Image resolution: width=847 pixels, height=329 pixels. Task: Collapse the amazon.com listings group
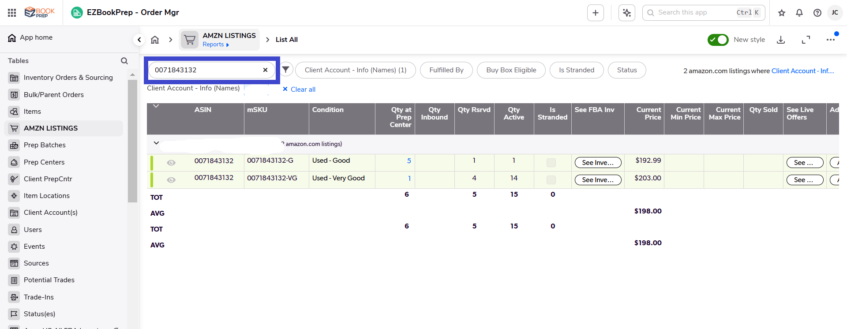pyautogui.click(x=156, y=143)
